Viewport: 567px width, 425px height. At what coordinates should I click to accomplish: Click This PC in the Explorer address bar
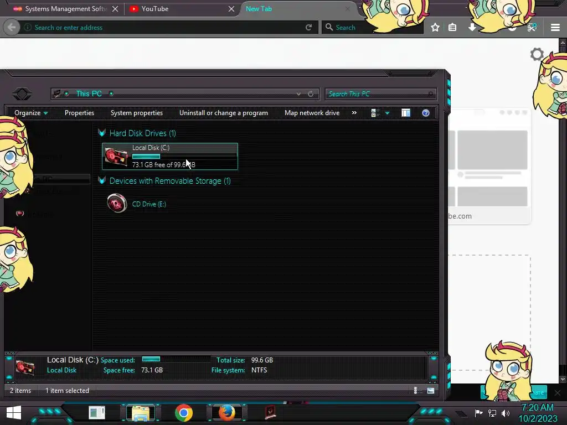[89, 94]
